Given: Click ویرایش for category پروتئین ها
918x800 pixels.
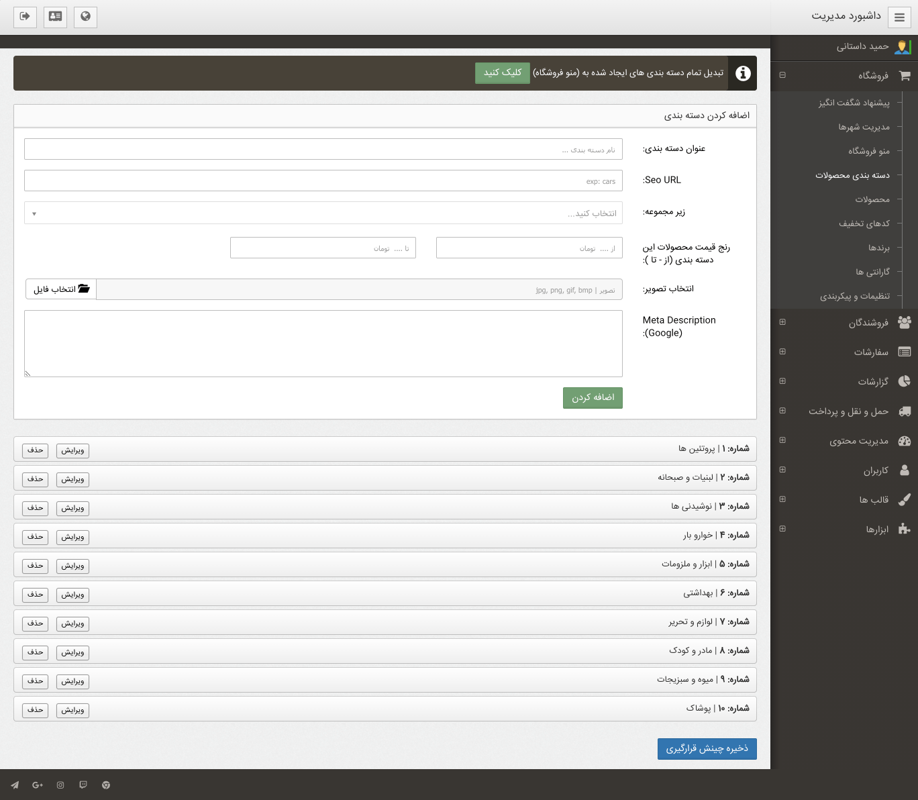Looking at the screenshot, I should (x=72, y=450).
